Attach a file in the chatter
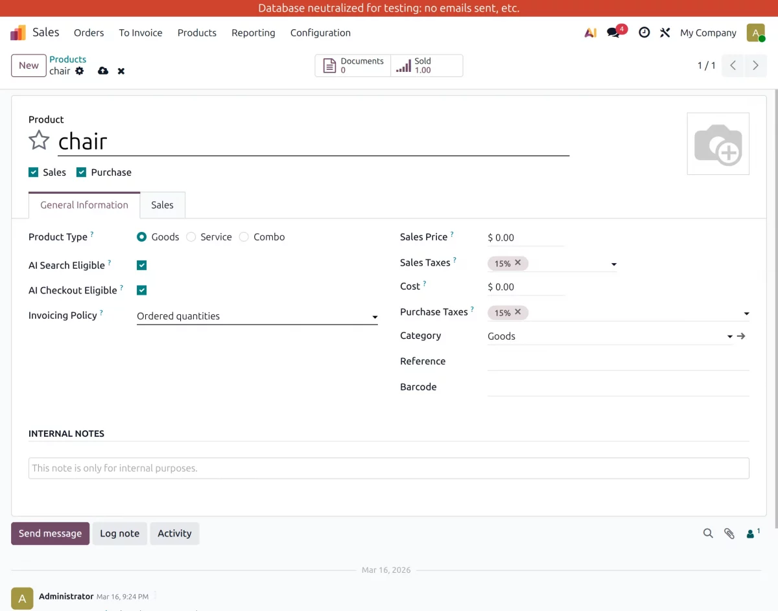Viewport: 778px width, 611px height. click(x=729, y=533)
